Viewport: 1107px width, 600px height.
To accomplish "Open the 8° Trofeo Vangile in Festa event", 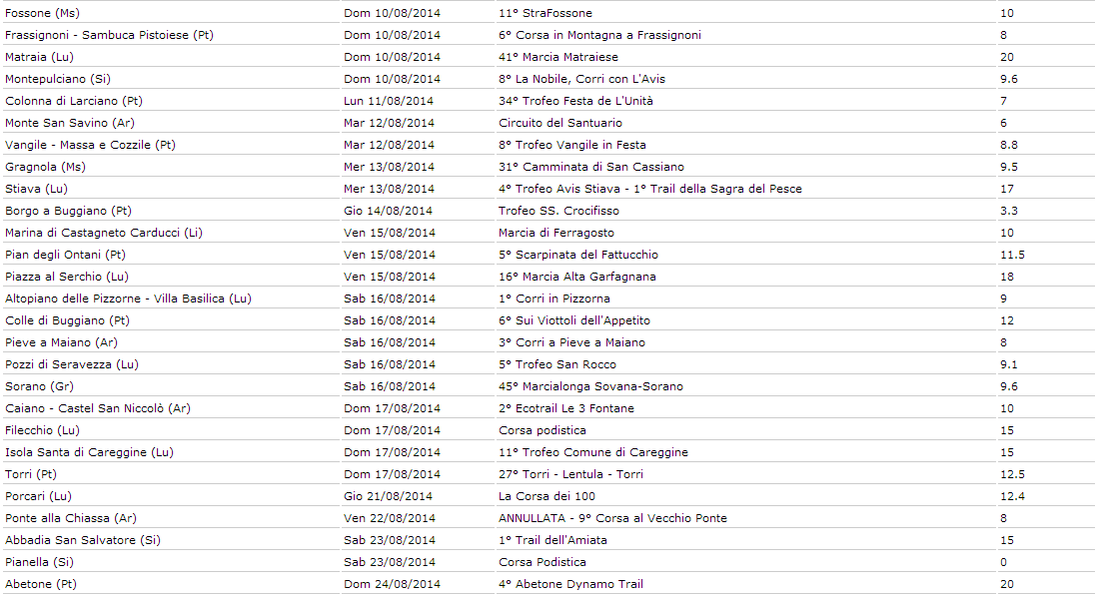I will (571, 145).
